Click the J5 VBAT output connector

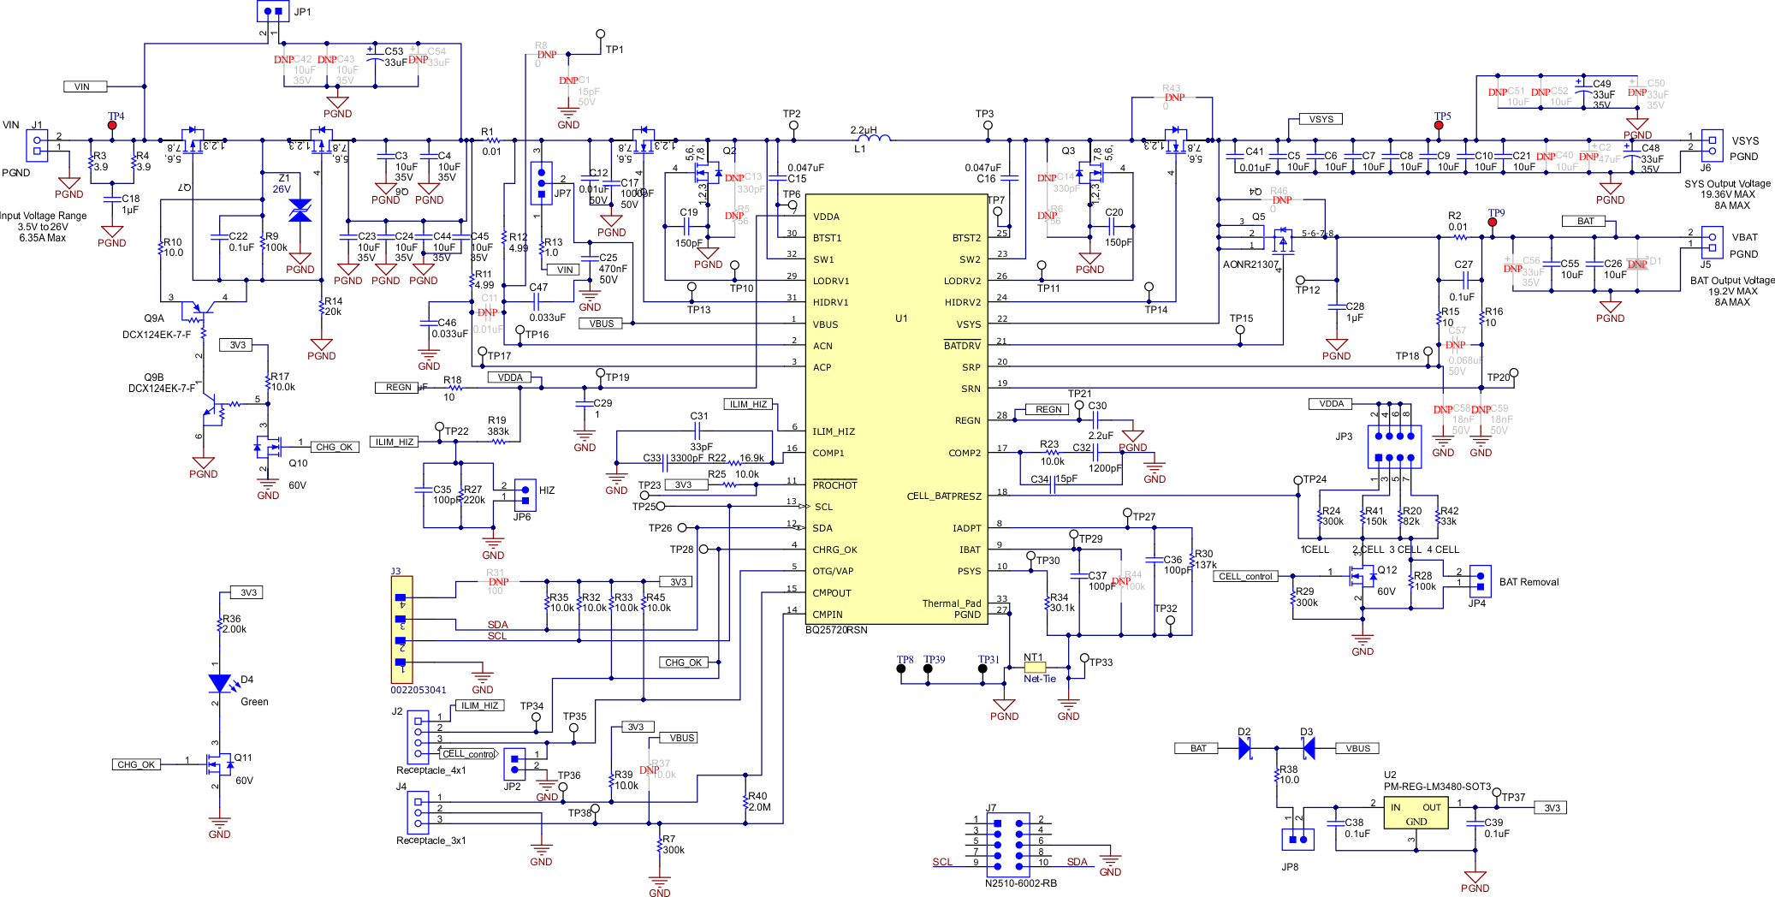tap(1712, 241)
